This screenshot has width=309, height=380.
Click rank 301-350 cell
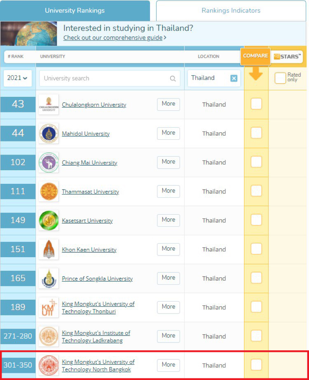tap(18, 365)
